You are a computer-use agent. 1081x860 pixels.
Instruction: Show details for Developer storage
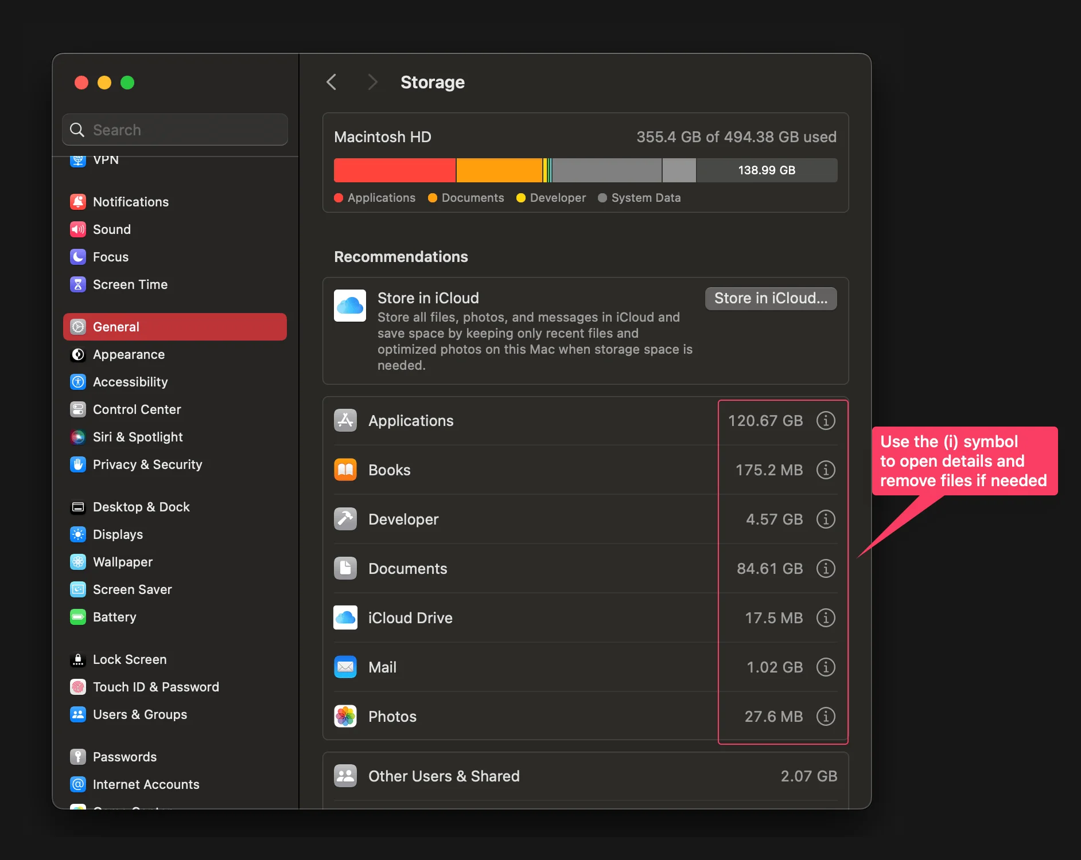coord(825,519)
